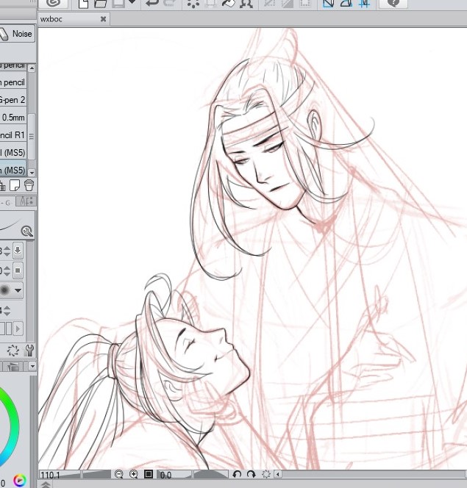Click horizontal scrollbar left arrow
467x488 pixels.
click(x=278, y=474)
